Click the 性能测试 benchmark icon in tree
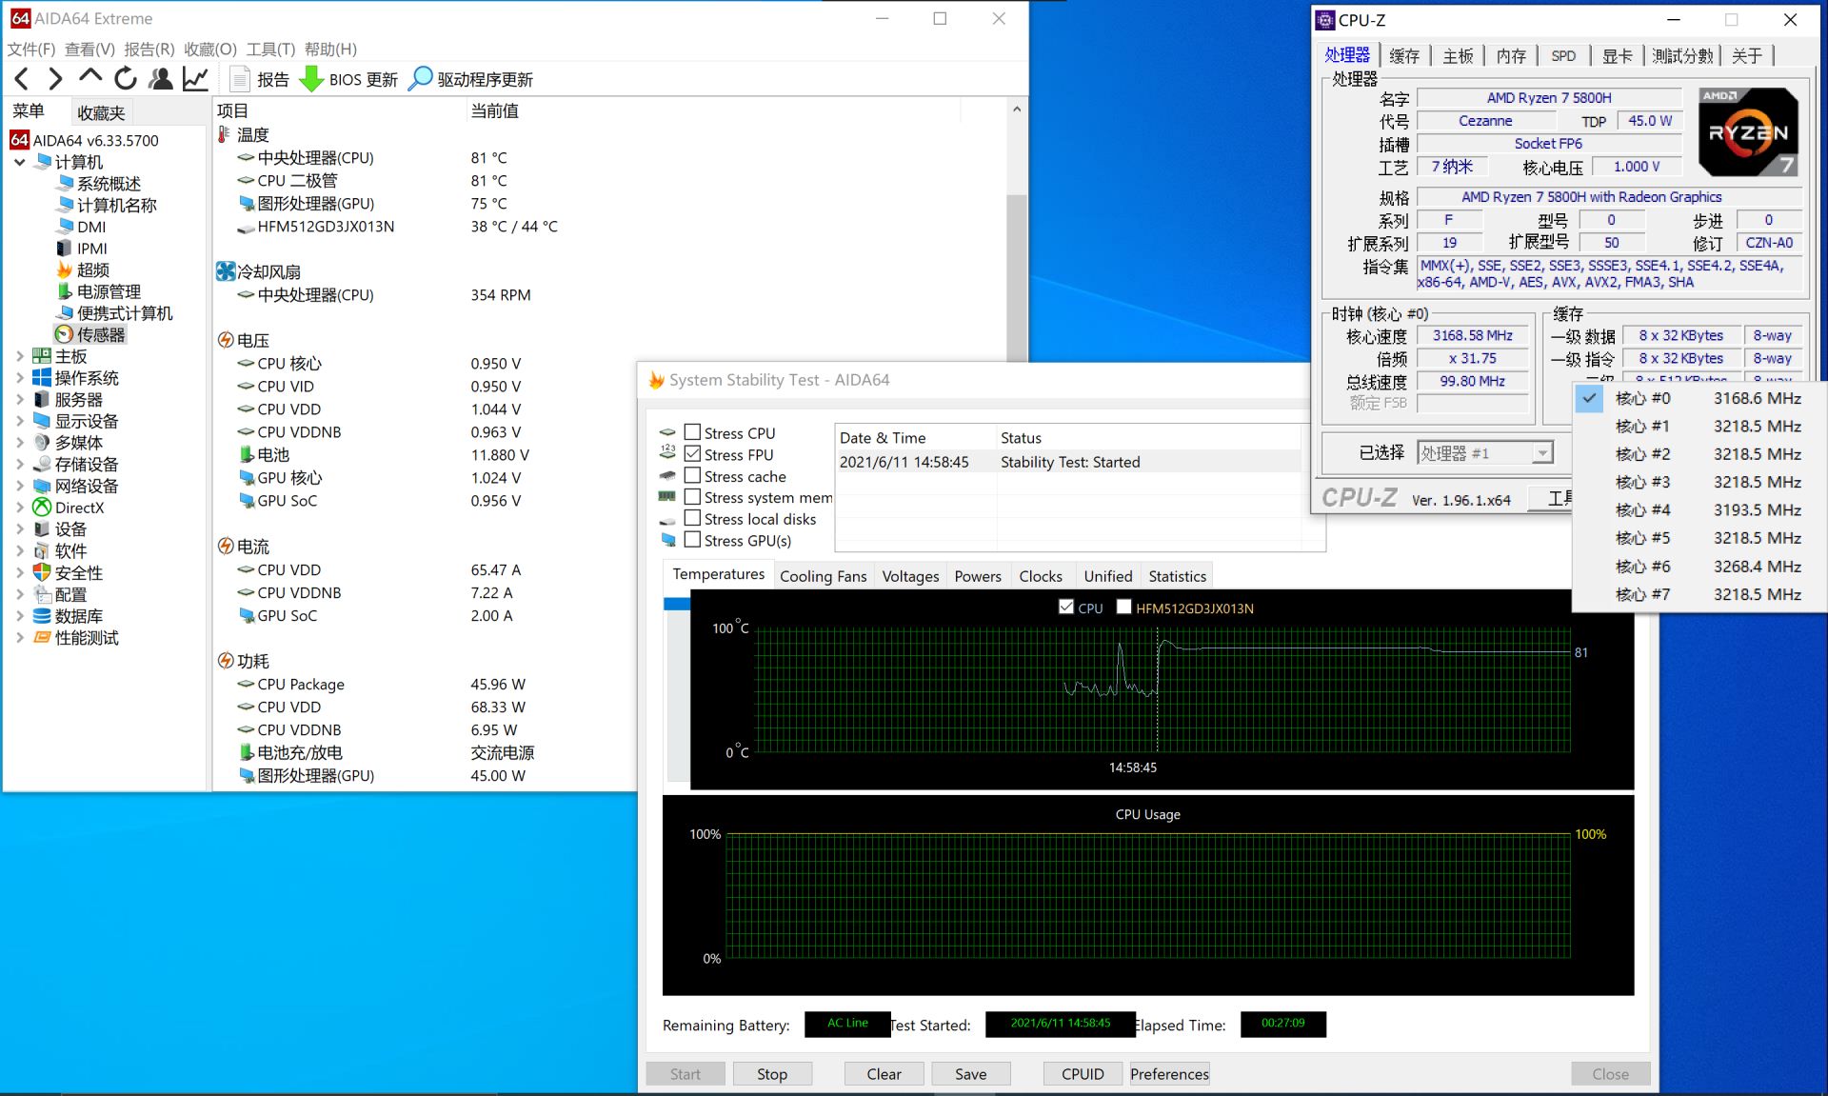Screen dimensions: 1828x1096 pos(42,638)
